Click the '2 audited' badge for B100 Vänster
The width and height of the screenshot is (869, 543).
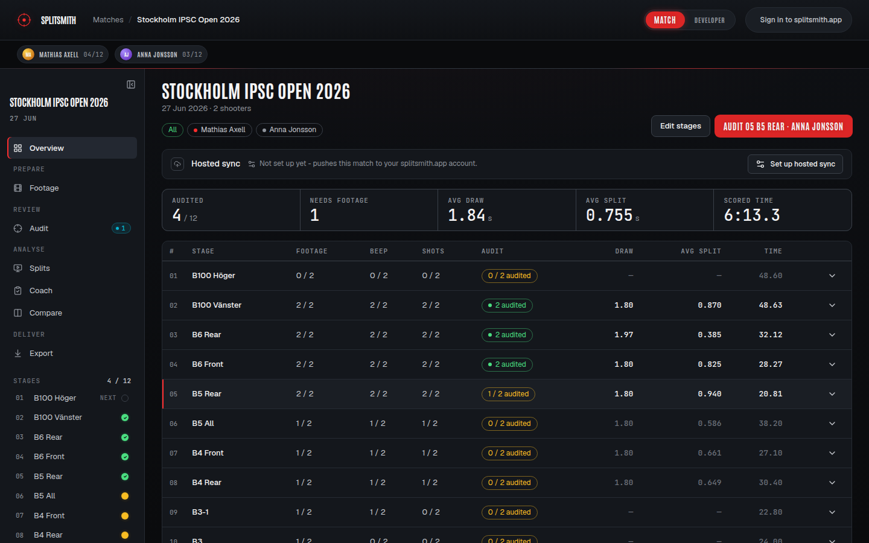pyautogui.click(x=507, y=305)
